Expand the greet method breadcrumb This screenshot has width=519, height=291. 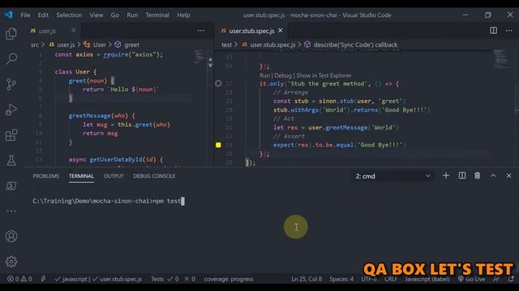click(127, 44)
